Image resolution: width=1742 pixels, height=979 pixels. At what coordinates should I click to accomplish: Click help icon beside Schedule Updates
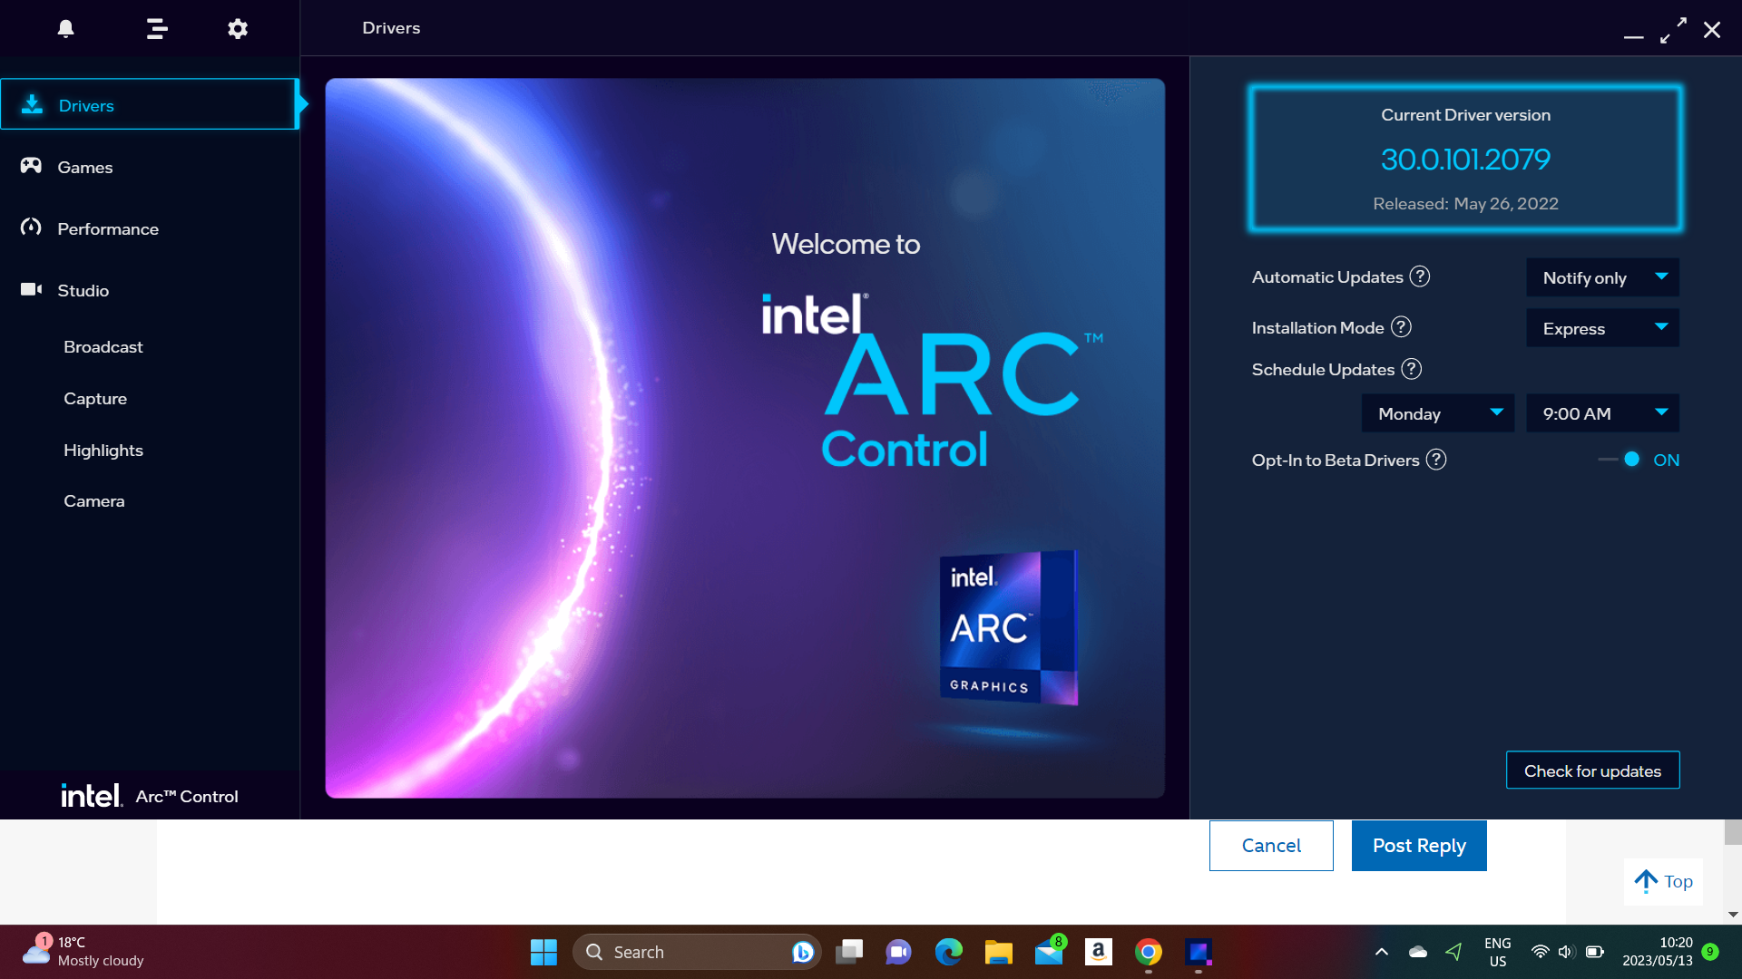[1411, 369]
